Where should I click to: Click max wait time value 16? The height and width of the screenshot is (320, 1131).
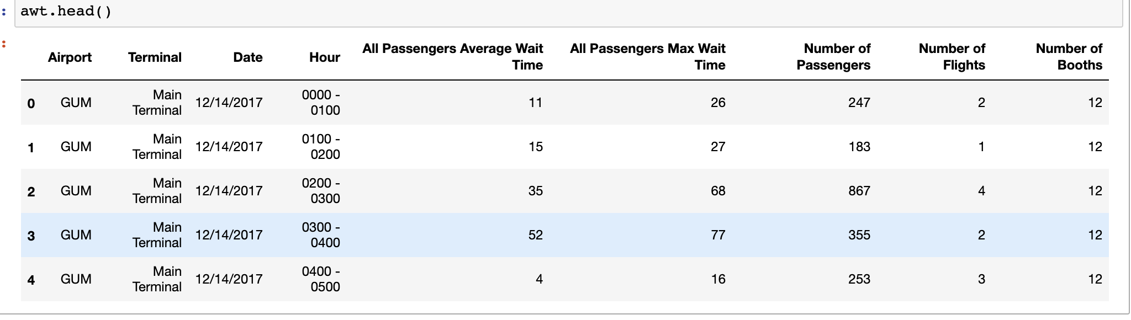(x=718, y=279)
